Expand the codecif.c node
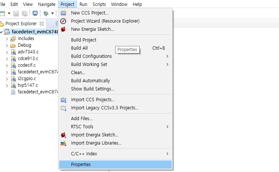 (x=7, y=66)
